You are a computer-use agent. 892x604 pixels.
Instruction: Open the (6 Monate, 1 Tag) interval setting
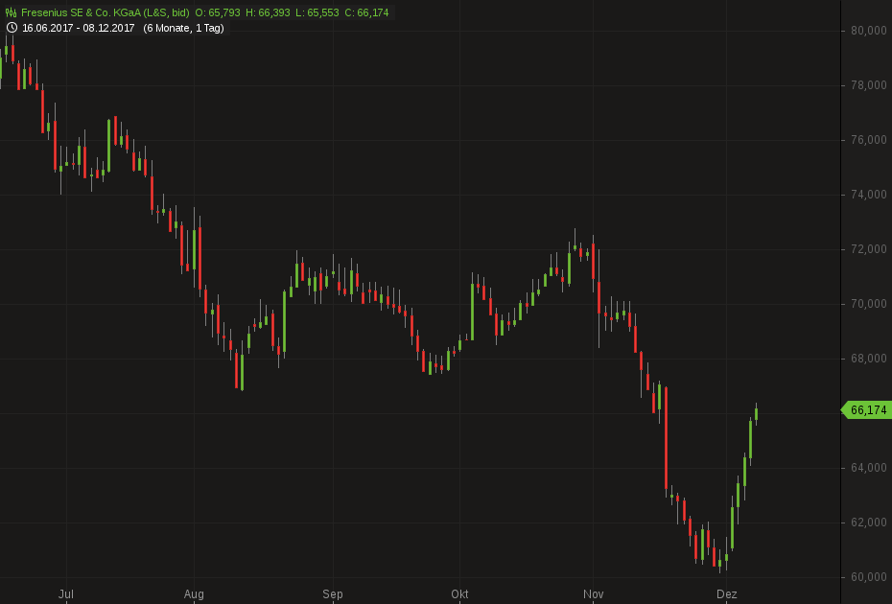[183, 28]
